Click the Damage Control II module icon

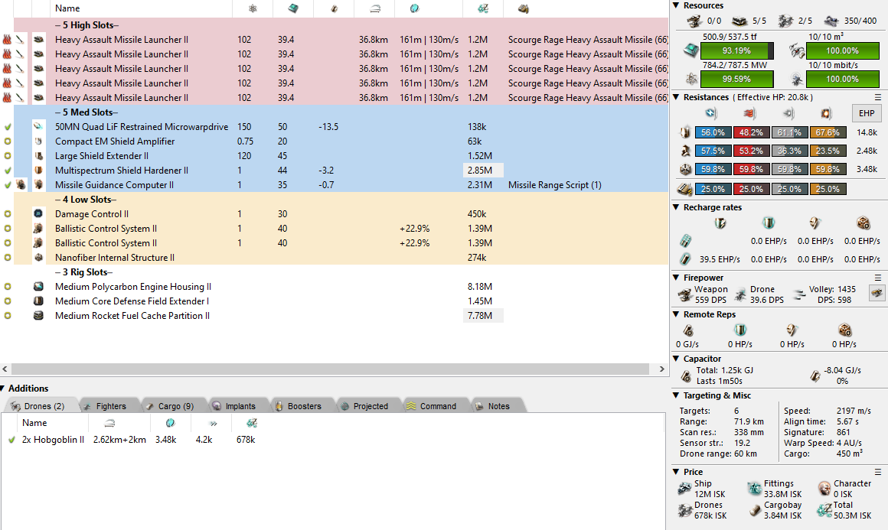(x=38, y=214)
